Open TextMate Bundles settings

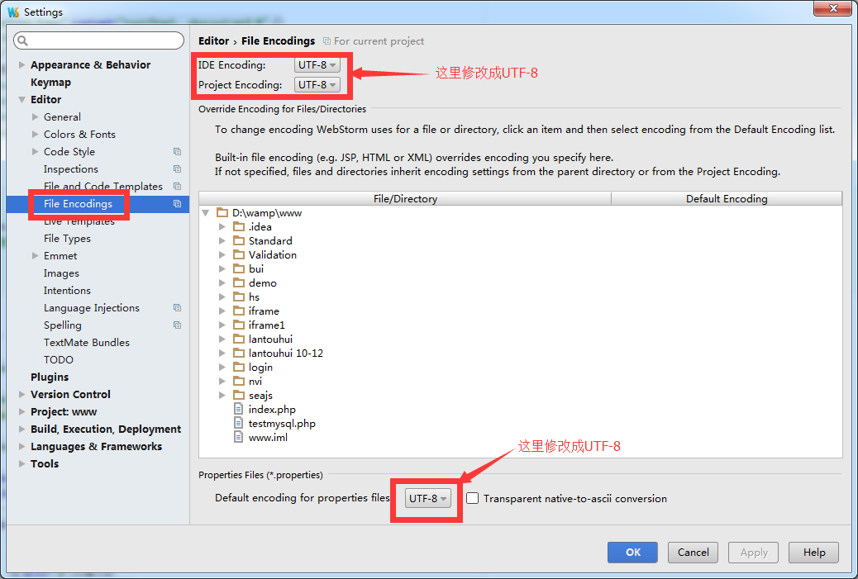pos(87,342)
